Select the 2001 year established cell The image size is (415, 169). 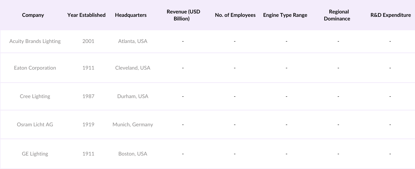(88, 41)
